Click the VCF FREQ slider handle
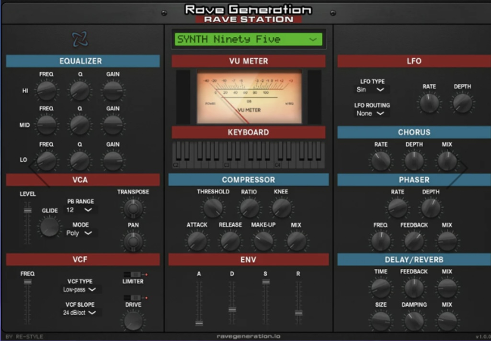The image size is (491, 341). pyautogui.click(x=28, y=282)
